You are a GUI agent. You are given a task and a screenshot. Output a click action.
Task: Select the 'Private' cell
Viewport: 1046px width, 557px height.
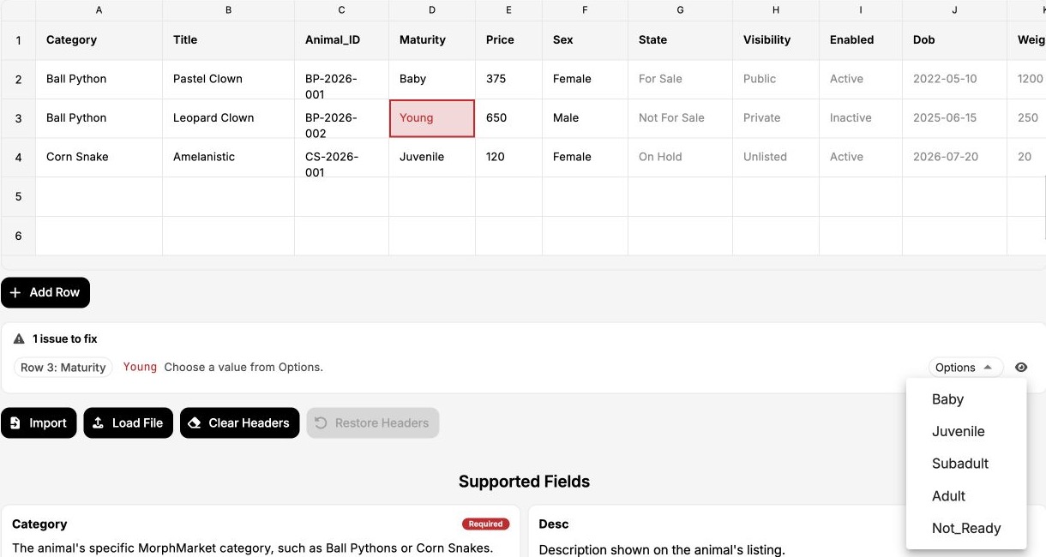point(775,118)
